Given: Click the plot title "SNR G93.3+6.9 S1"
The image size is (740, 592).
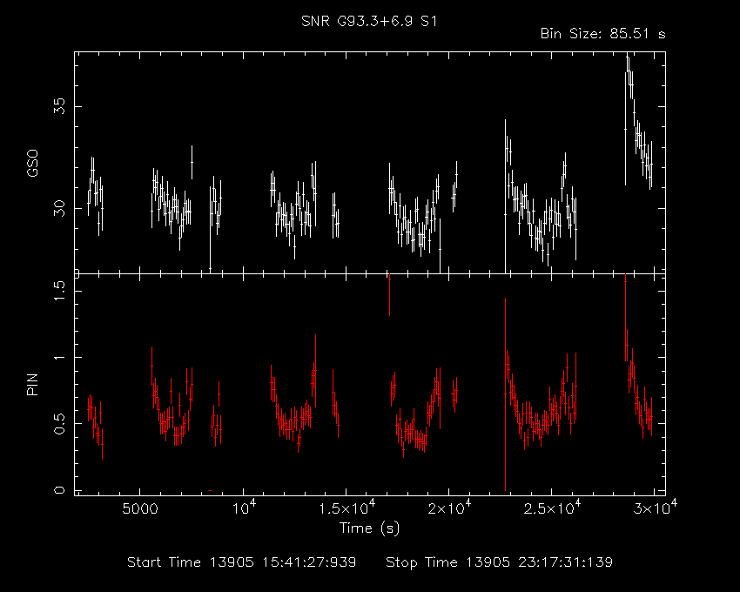Looking at the screenshot, I should coord(369,21).
